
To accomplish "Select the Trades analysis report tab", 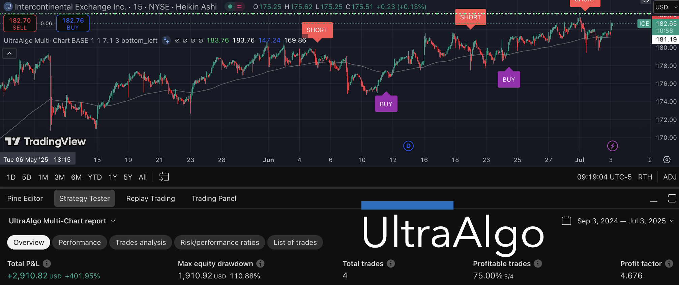I will [141, 243].
